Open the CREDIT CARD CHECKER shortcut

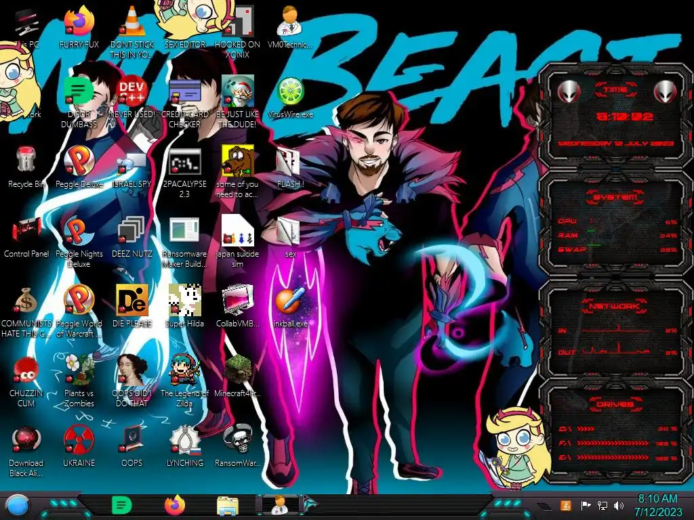pyautogui.click(x=185, y=102)
